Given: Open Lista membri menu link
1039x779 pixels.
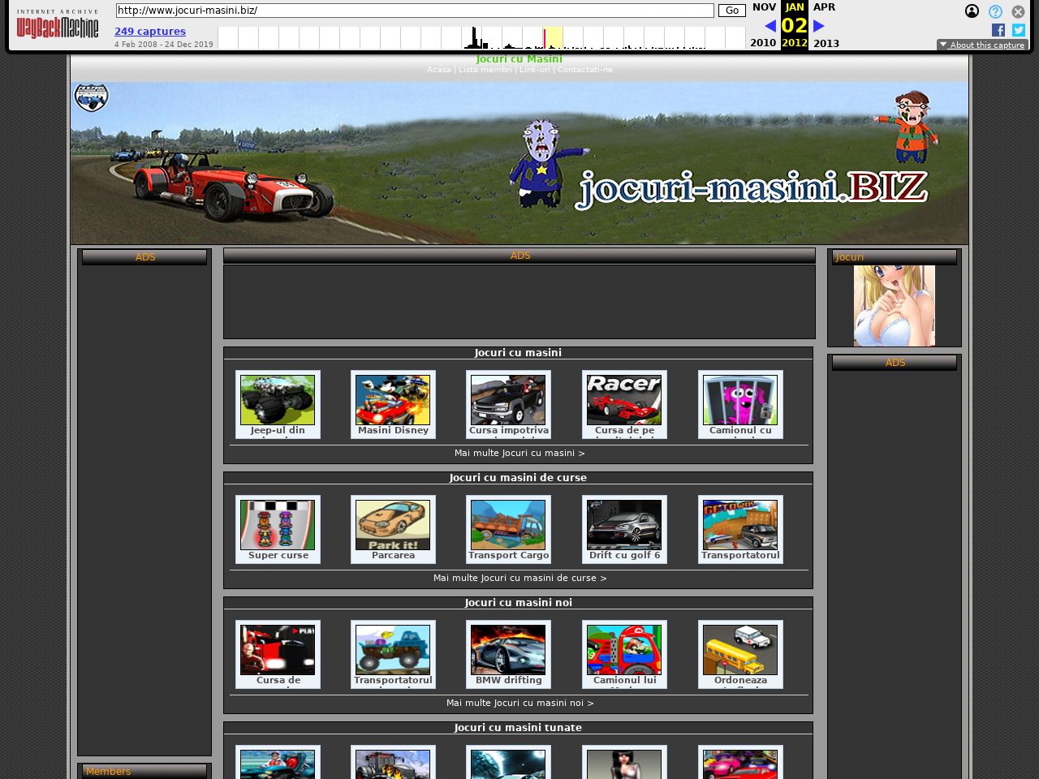Looking at the screenshot, I should (485, 70).
